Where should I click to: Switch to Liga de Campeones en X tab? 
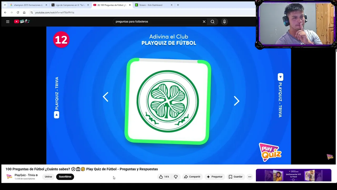pyautogui.click(x=70, y=5)
